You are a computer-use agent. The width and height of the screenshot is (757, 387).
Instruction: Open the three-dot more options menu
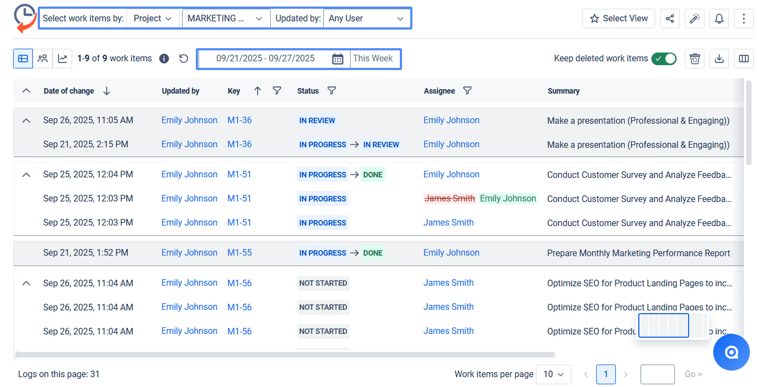(x=744, y=19)
